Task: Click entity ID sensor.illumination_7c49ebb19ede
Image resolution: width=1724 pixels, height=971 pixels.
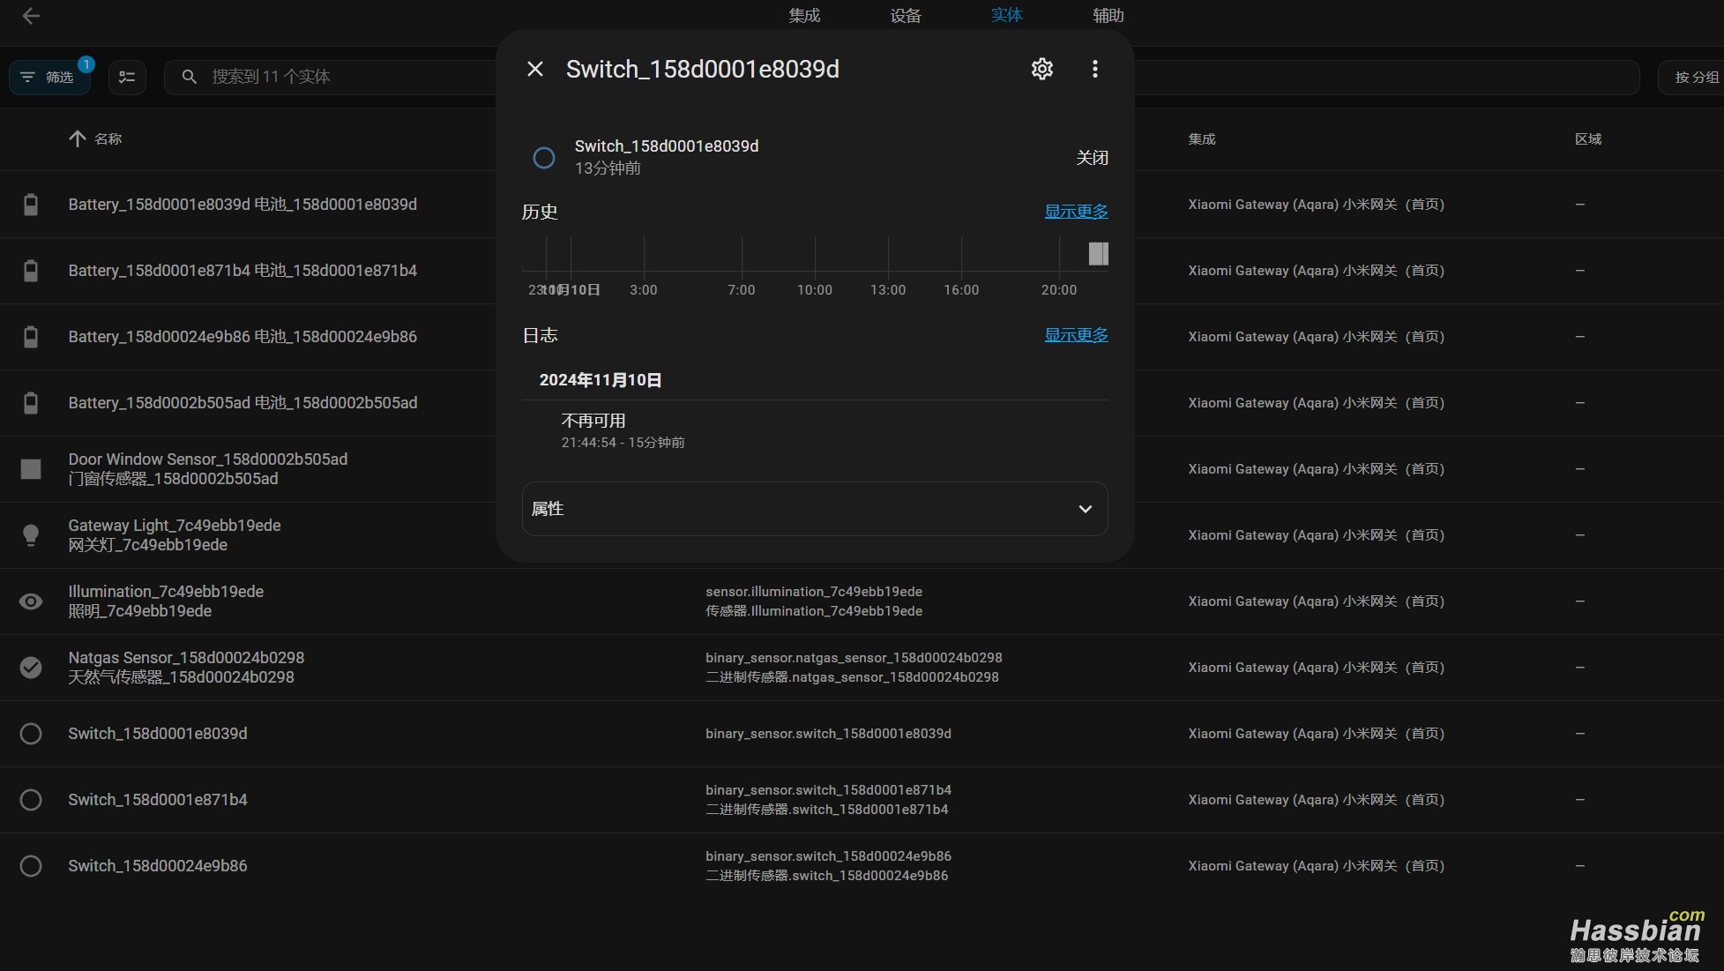Action: (814, 592)
